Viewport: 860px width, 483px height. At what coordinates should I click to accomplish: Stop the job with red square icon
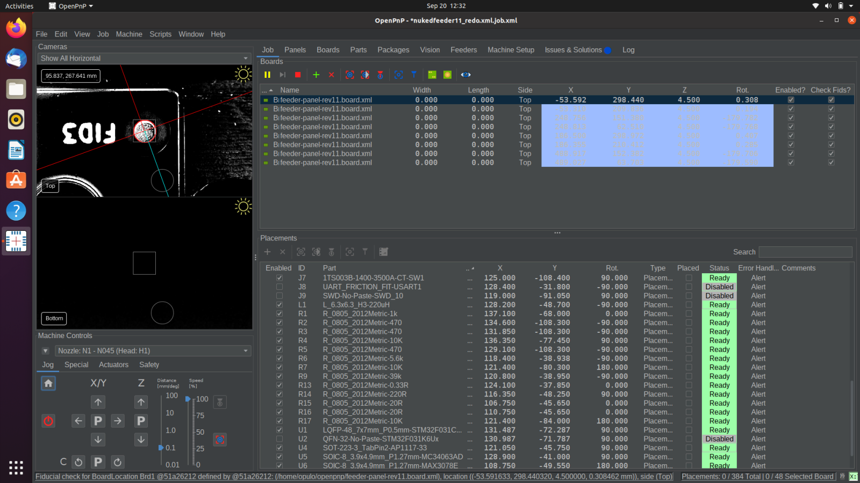(x=298, y=75)
